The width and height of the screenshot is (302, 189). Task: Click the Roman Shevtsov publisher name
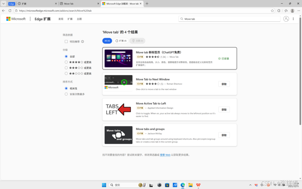[x=174, y=84]
